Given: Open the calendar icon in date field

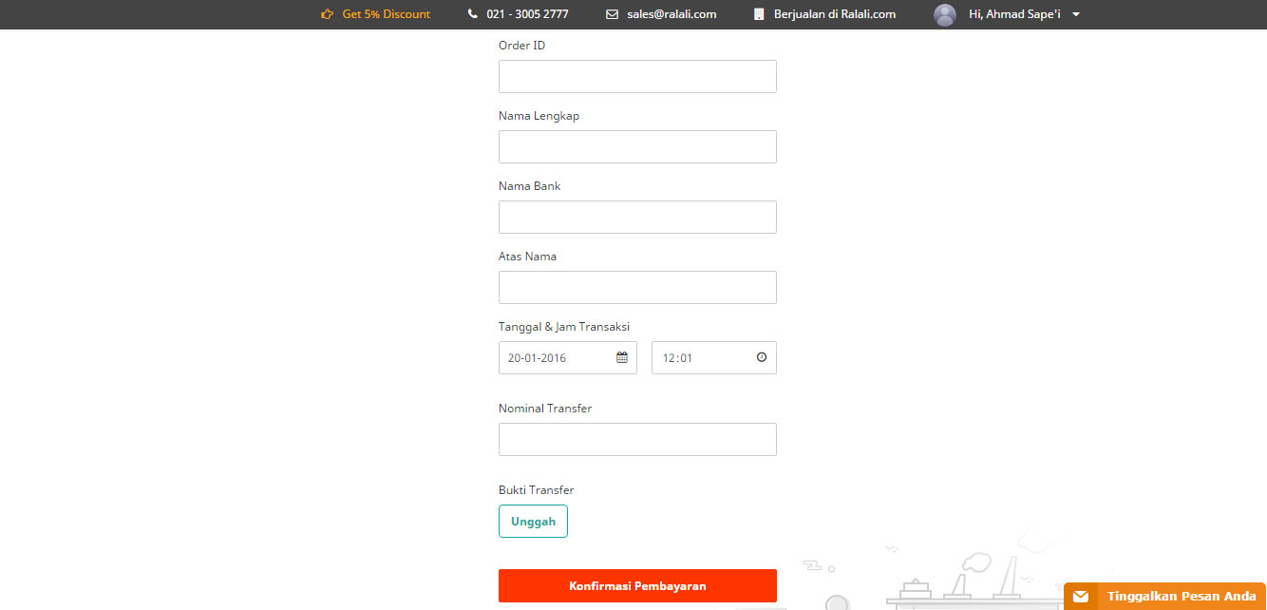Looking at the screenshot, I should [x=622, y=358].
